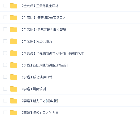Click the folder icon next to 讲师培训

pyautogui.click(x=14, y=89)
